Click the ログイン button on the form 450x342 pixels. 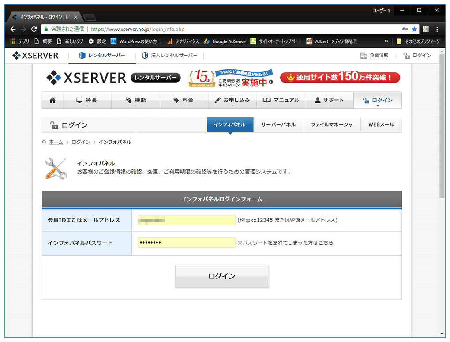(222, 276)
